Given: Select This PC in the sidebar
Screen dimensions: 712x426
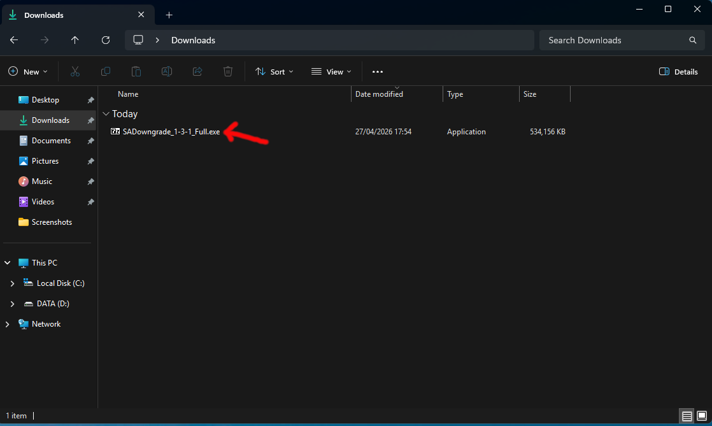Looking at the screenshot, I should tap(44, 263).
